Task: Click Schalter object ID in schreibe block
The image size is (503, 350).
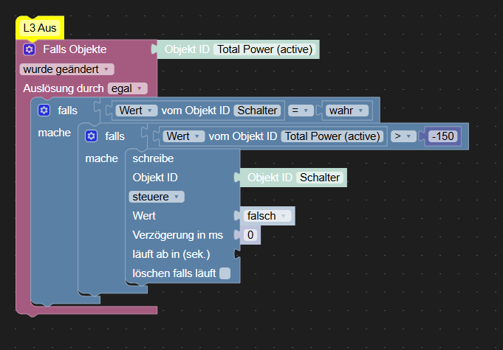Action: tap(320, 178)
